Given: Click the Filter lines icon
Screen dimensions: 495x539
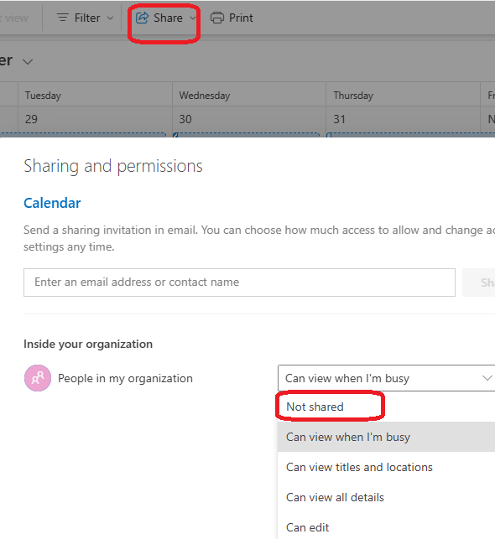Looking at the screenshot, I should (x=63, y=18).
